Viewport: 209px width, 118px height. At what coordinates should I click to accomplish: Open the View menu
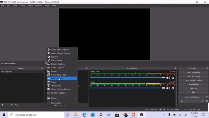(x=15, y=6)
